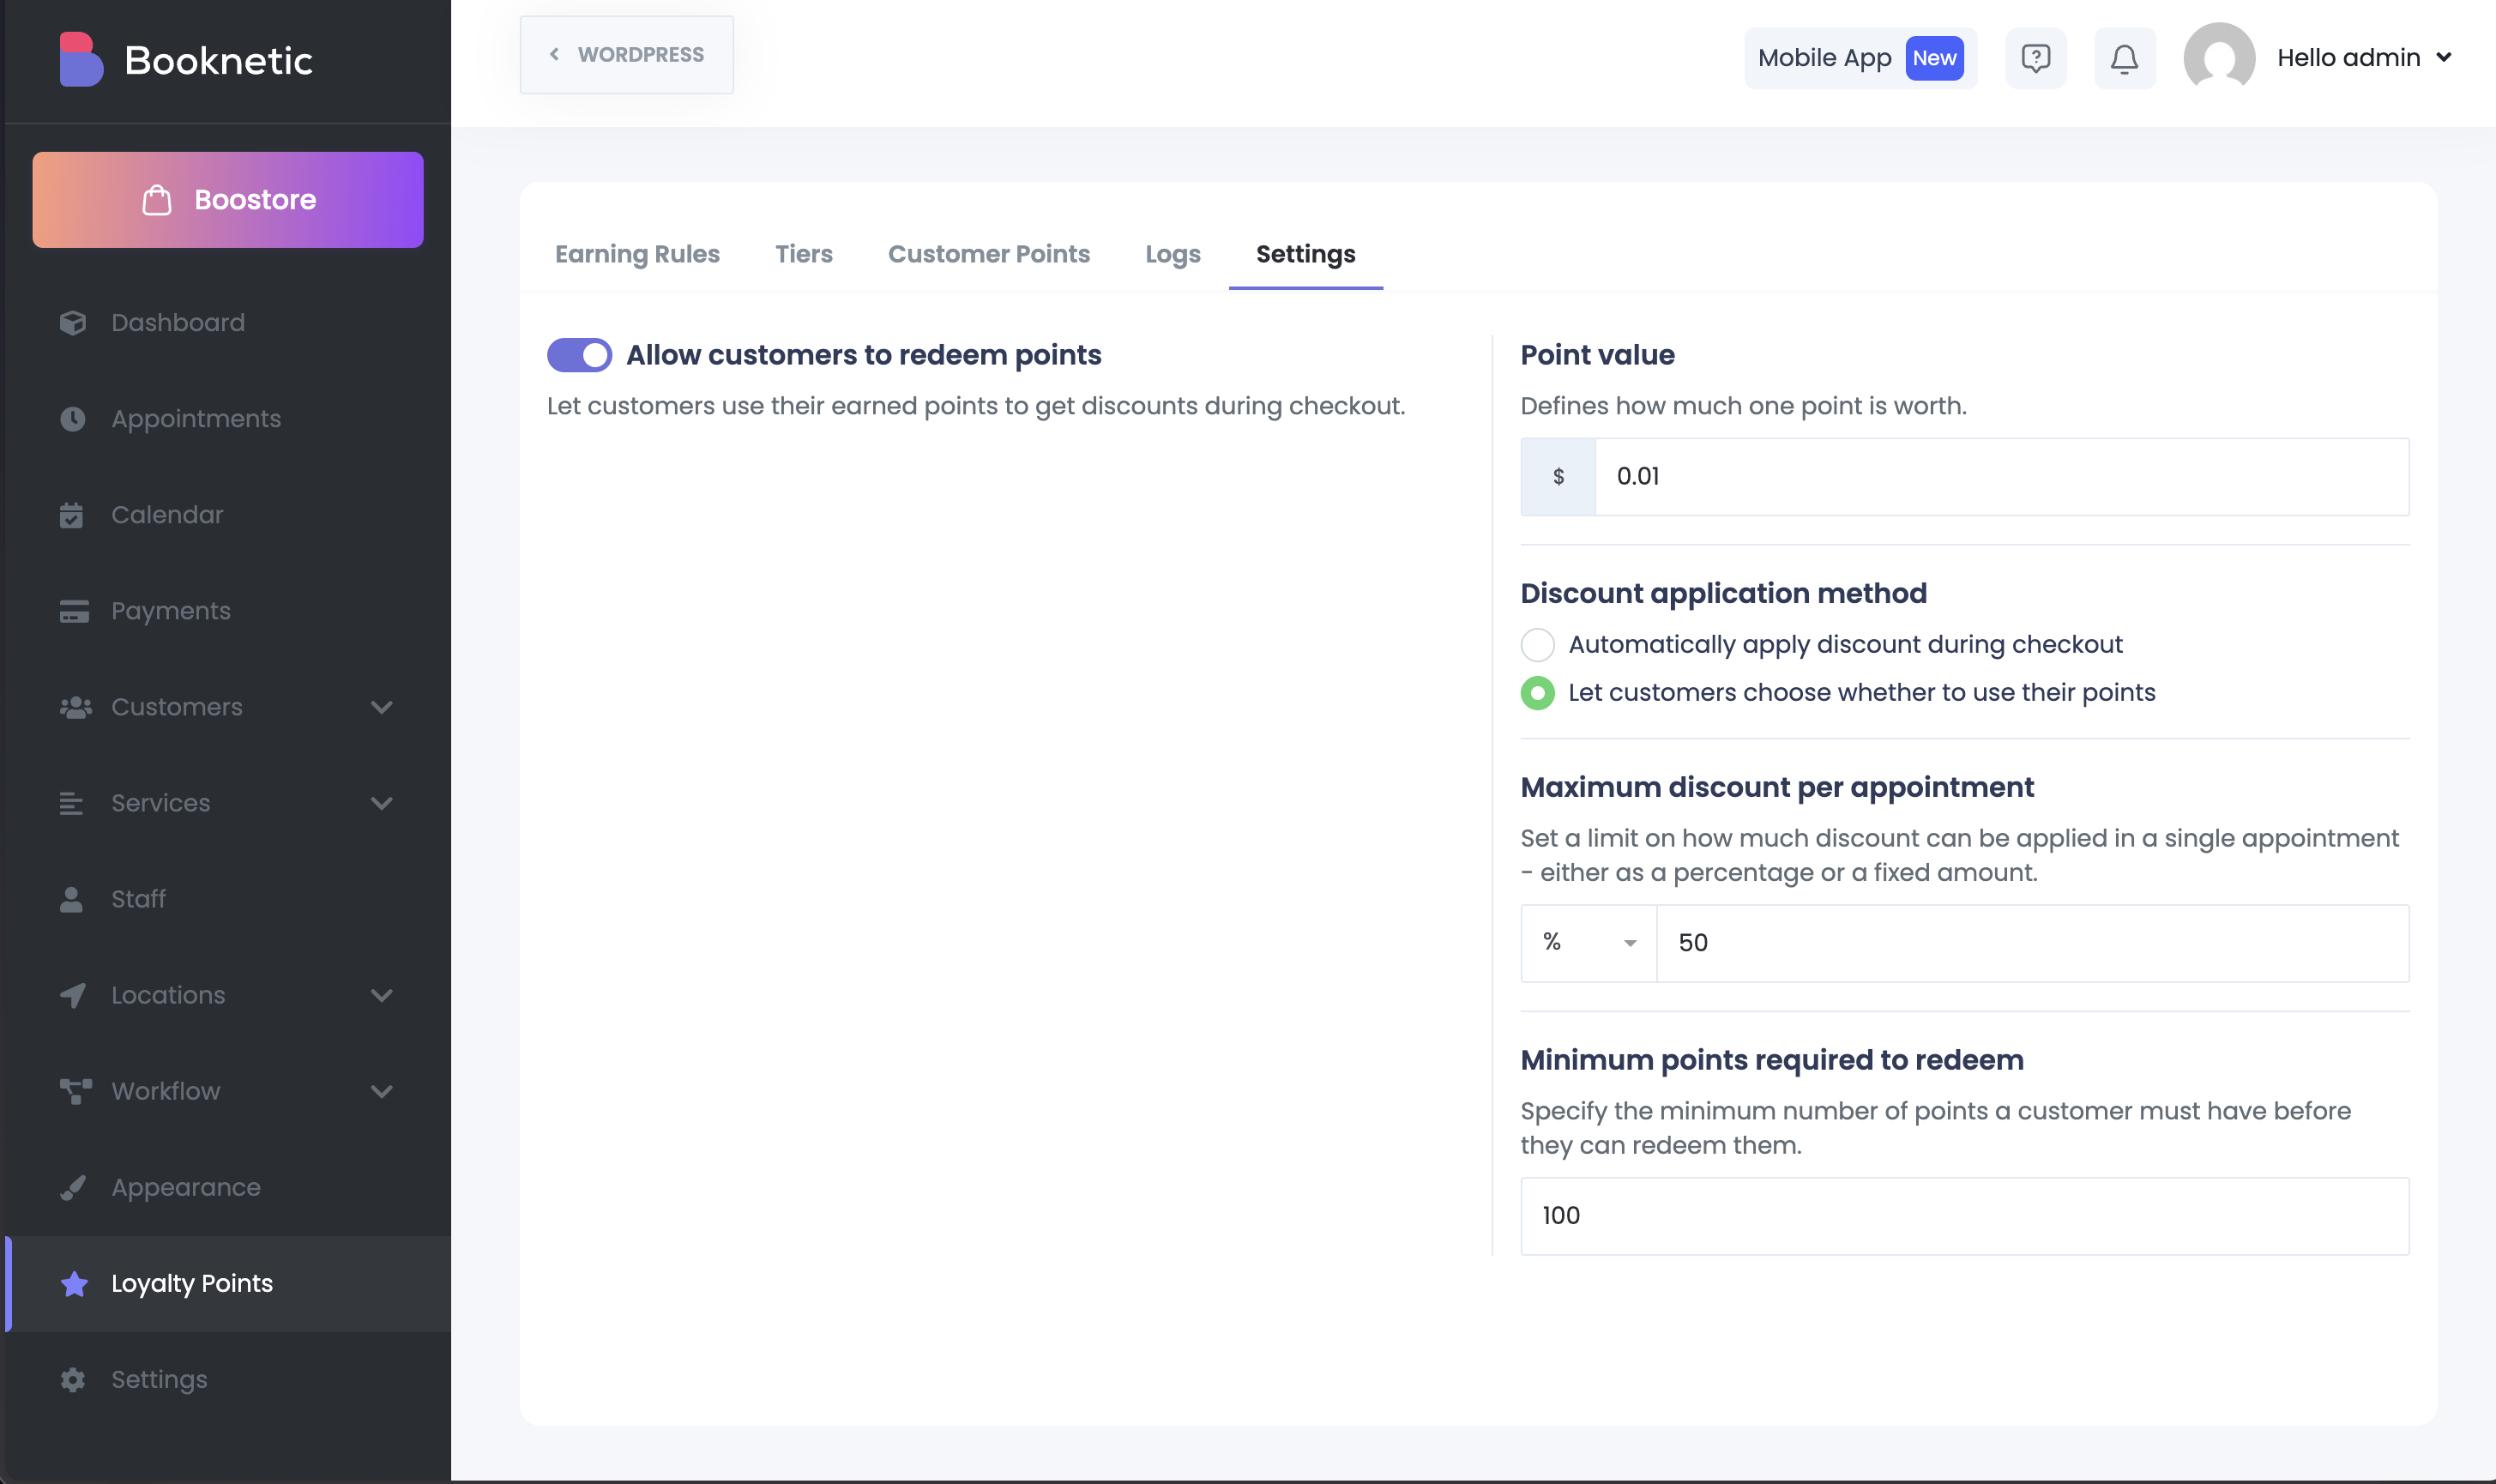Click the Calendar sidebar icon
The width and height of the screenshot is (2496, 1484).
(72, 515)
